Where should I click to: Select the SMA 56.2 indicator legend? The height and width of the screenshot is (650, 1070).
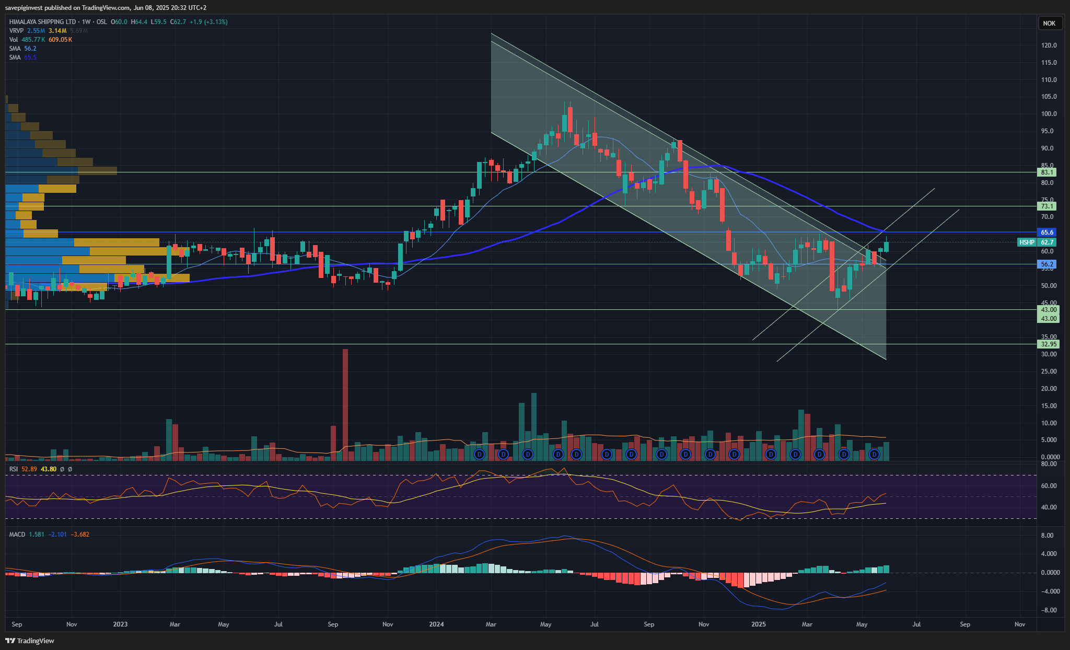point(22,49)
